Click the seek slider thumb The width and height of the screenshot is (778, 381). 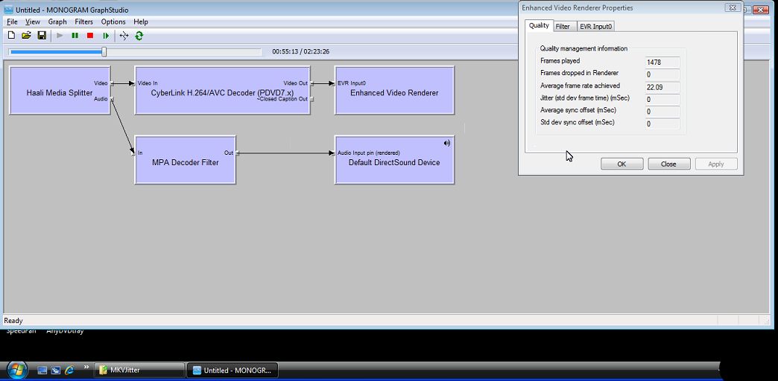[104, 51]
